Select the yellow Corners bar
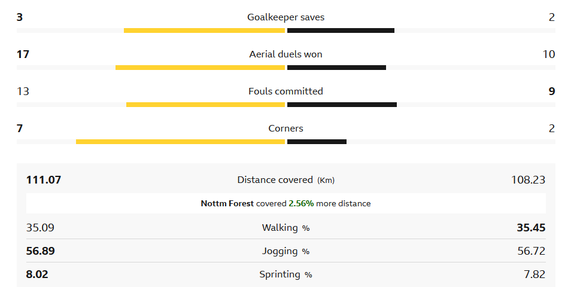568x287 pixels. 180,142
